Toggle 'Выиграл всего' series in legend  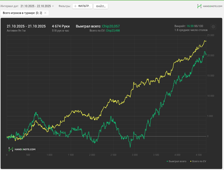[x=176, y=161]
